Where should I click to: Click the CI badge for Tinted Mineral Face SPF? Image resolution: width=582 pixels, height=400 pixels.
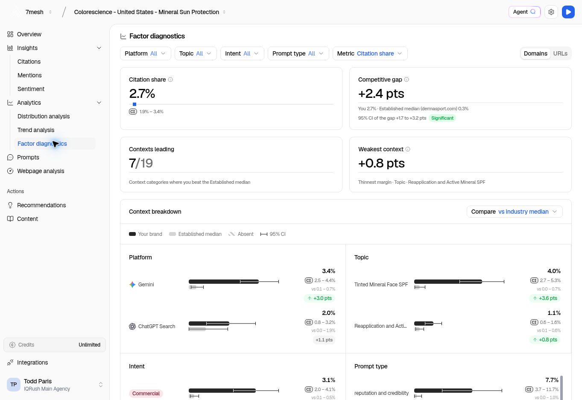[534, 280]
